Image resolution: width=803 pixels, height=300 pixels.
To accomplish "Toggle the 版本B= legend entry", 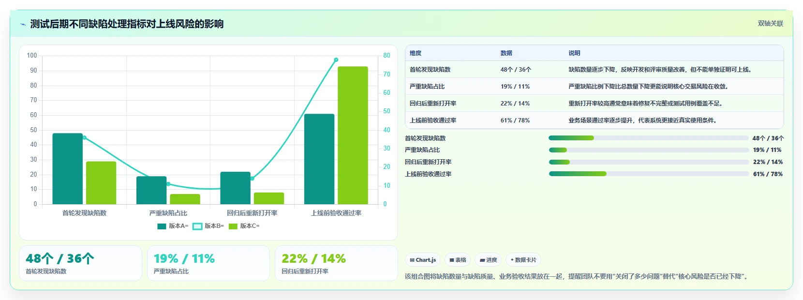I will coord(208,226).
